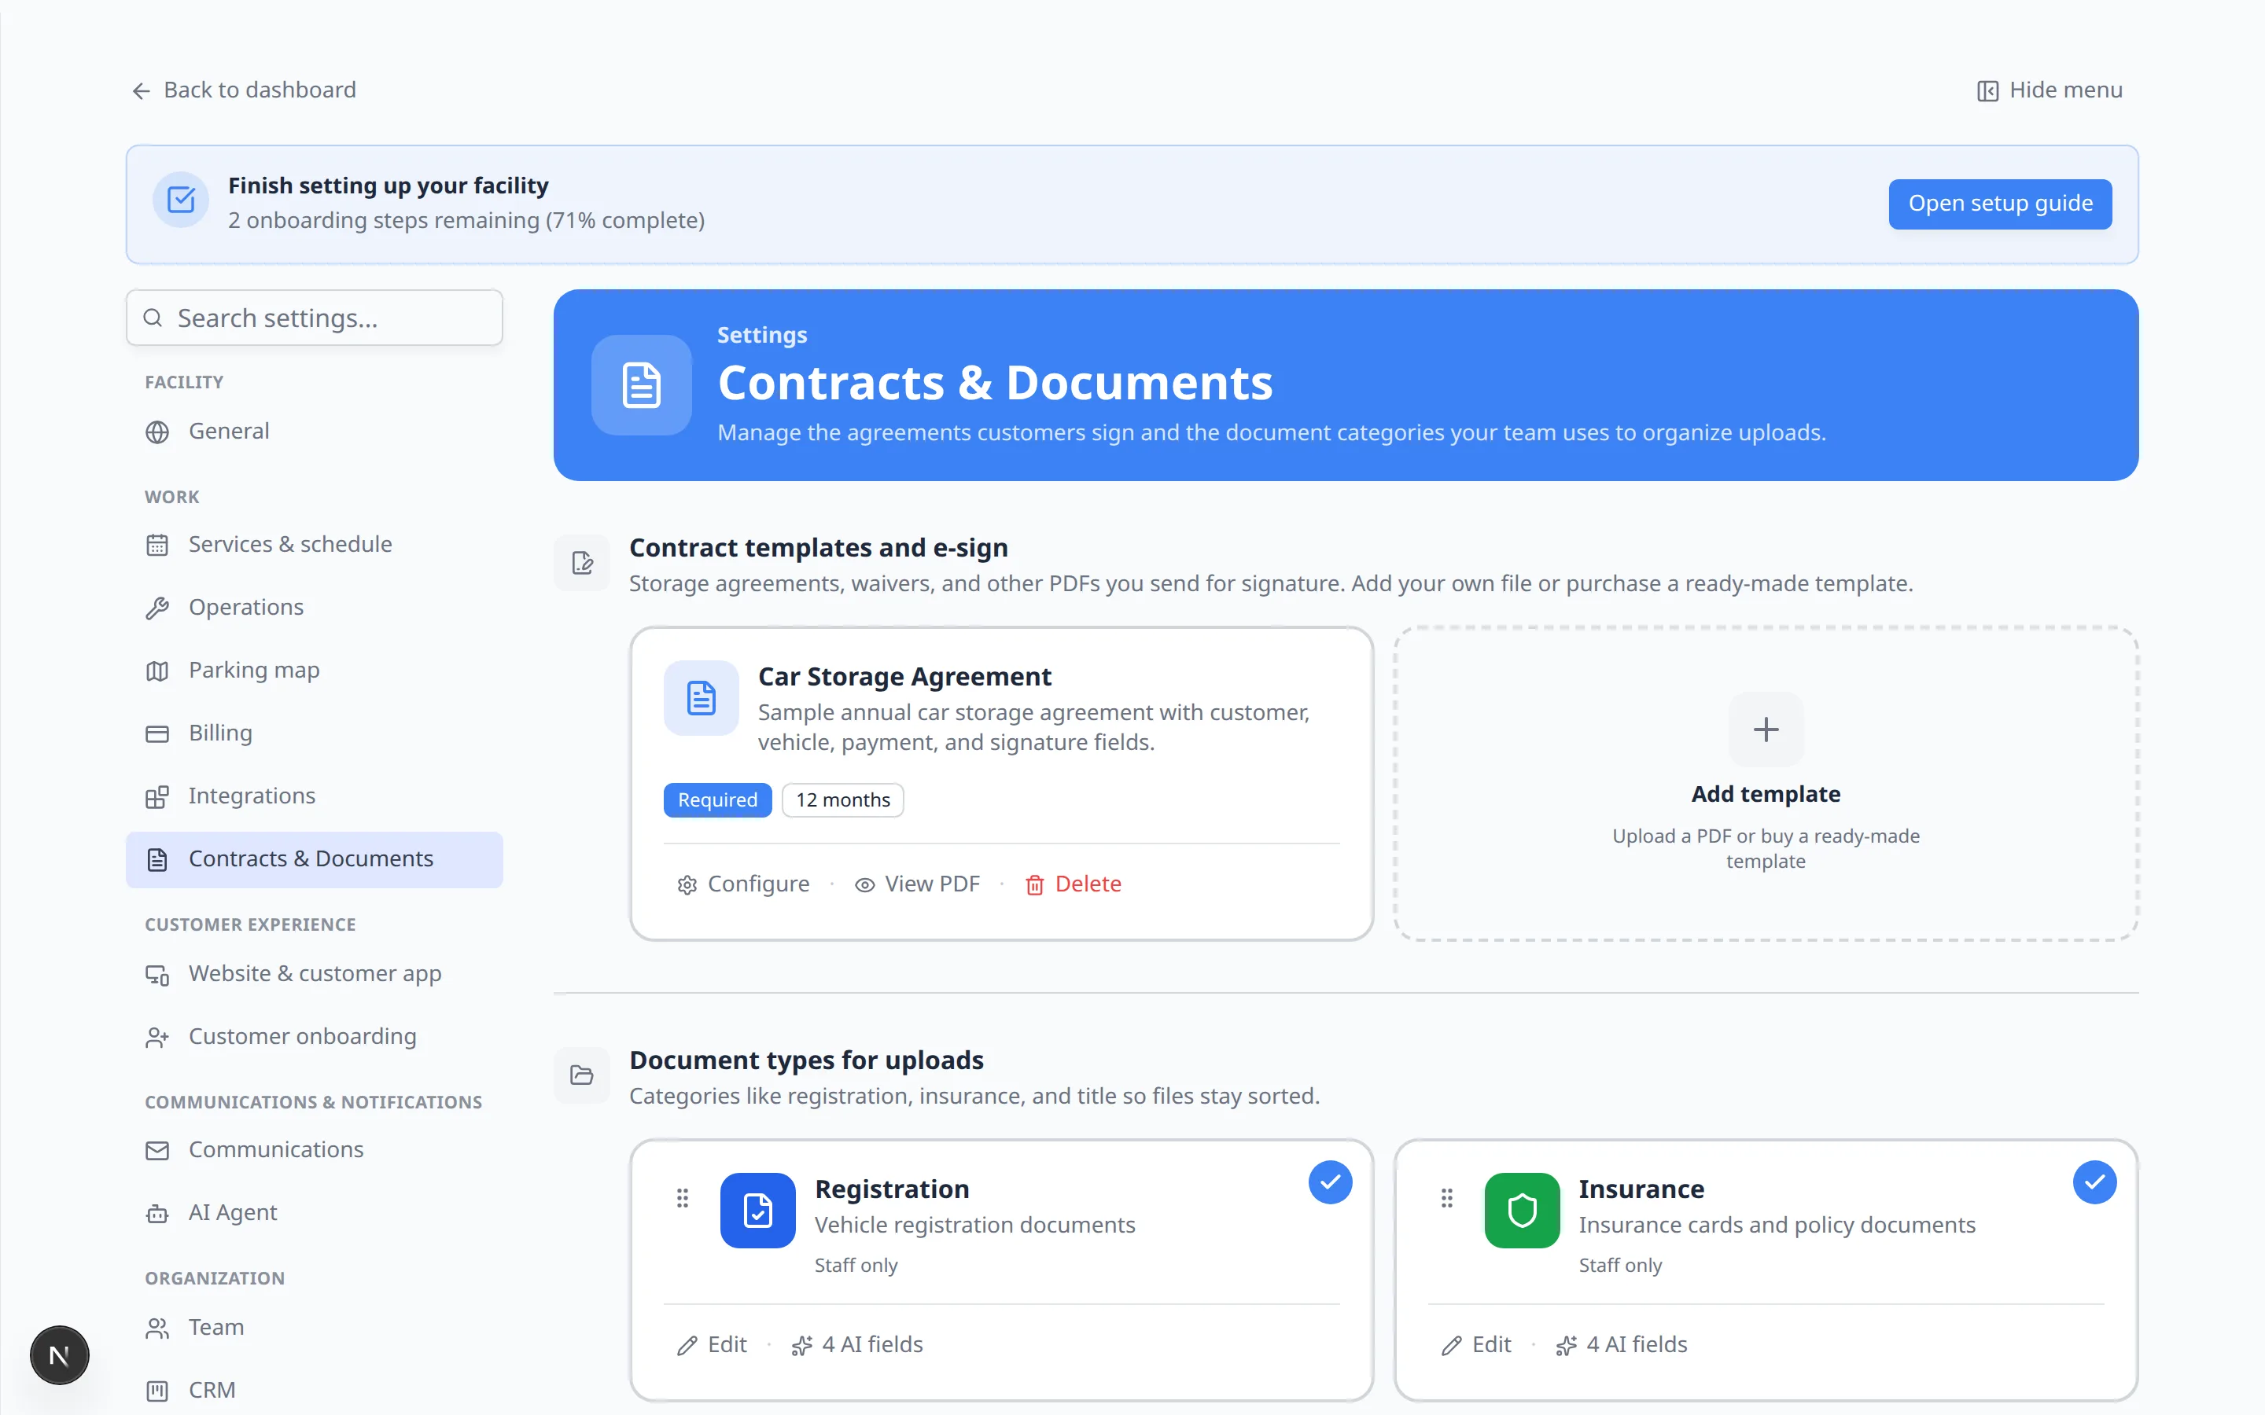2265x1415 pixels.
Task: Edit the Insurance document type
Action: pos(1476,1345)
